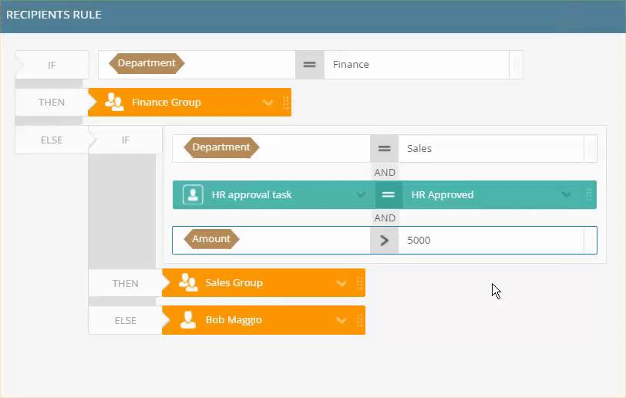
Task: Click the equals operator beside Finance value
Action: click(x=309, y=65)
